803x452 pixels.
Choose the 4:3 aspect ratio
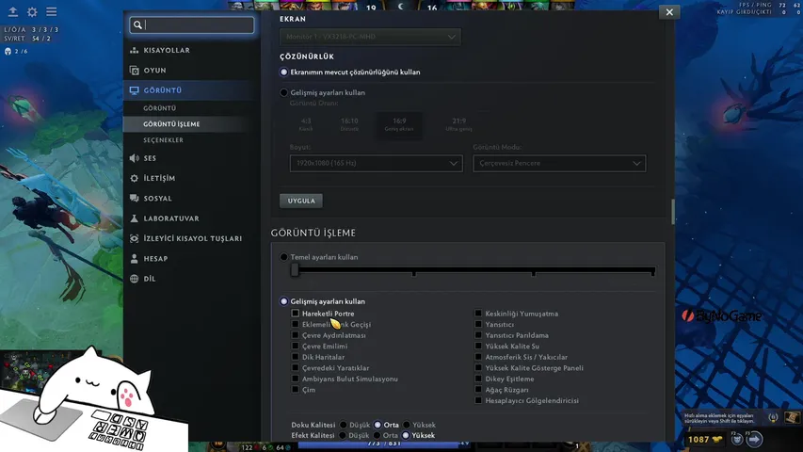[306, 124]
